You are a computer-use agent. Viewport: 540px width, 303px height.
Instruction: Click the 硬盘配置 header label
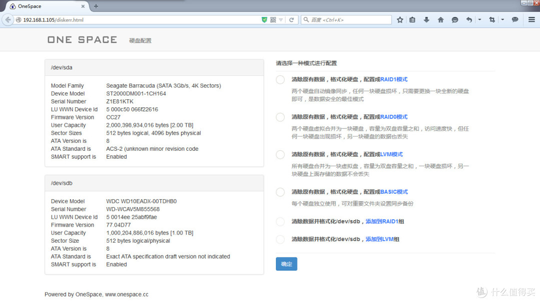click(140, 40)
